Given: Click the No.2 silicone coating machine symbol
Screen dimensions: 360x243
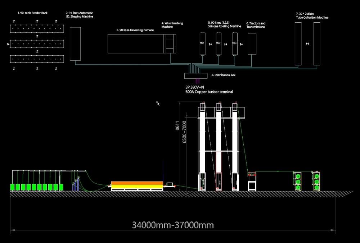Looking at the screenshot, I should tap(218, 43).
